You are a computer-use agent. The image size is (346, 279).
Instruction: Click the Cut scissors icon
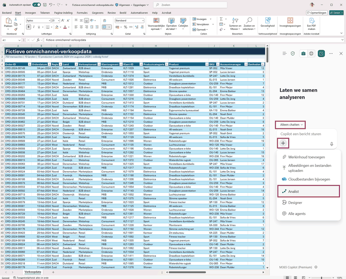point(16,19)
